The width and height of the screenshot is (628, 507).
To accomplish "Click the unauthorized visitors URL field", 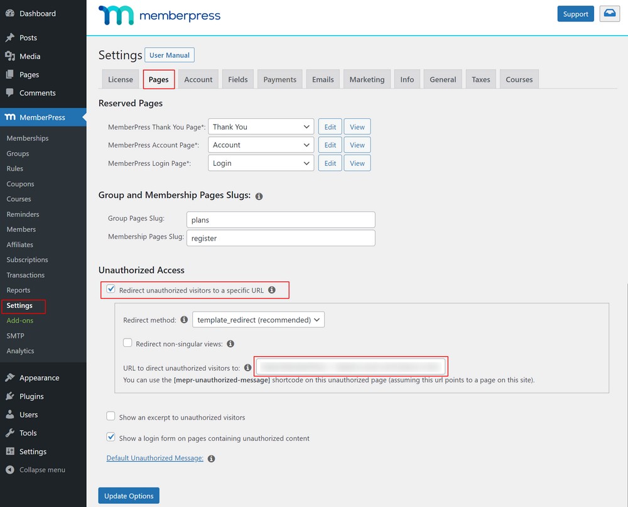I will (x=351, y=366).
